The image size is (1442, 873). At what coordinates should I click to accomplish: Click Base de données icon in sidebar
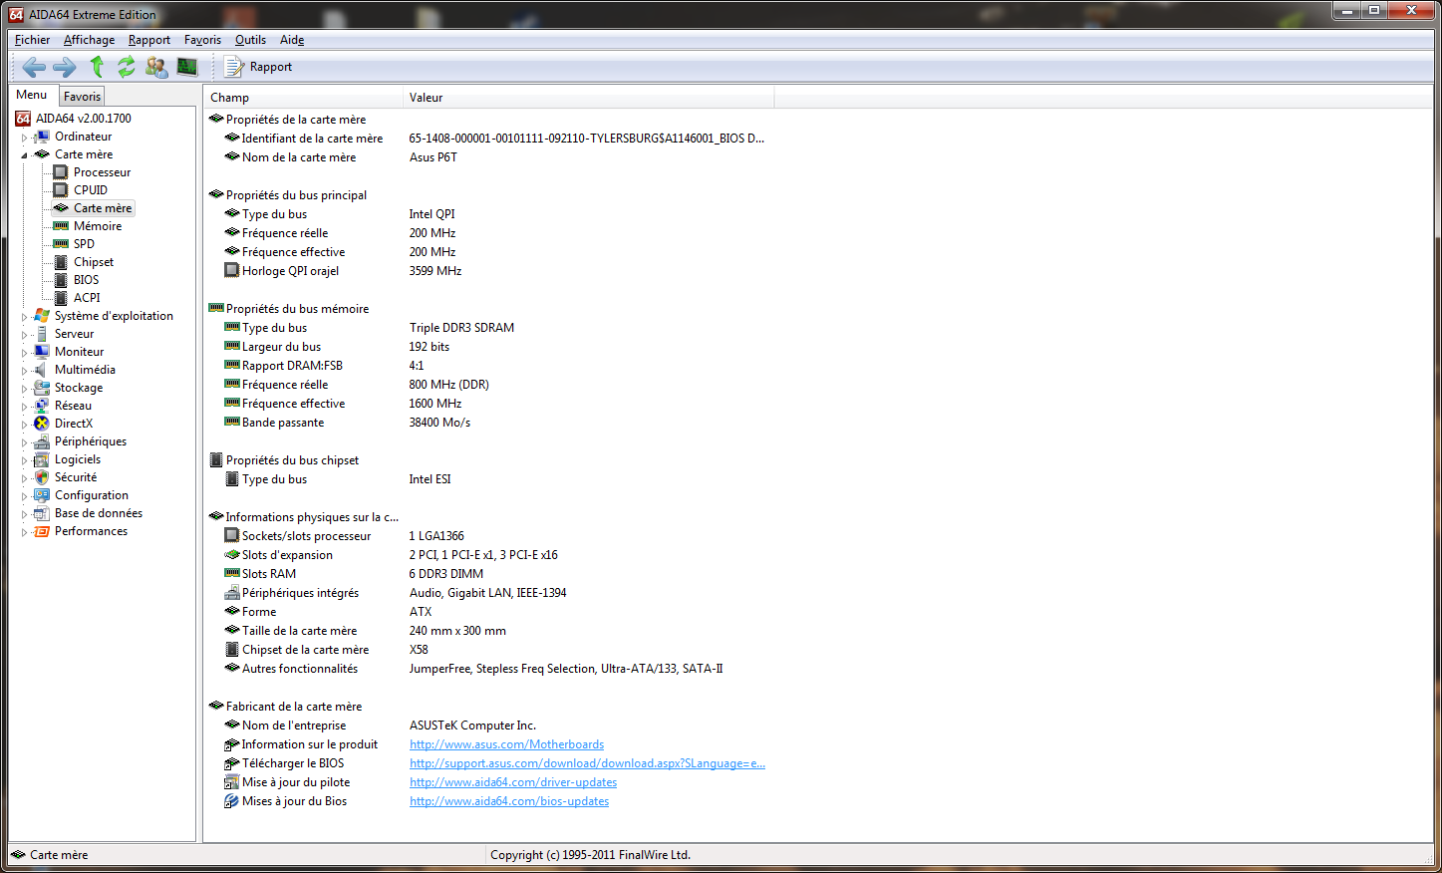coord(42,513)
